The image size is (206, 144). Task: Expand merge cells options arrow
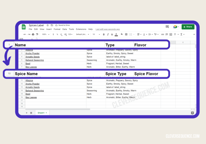[x=134, y=34]
